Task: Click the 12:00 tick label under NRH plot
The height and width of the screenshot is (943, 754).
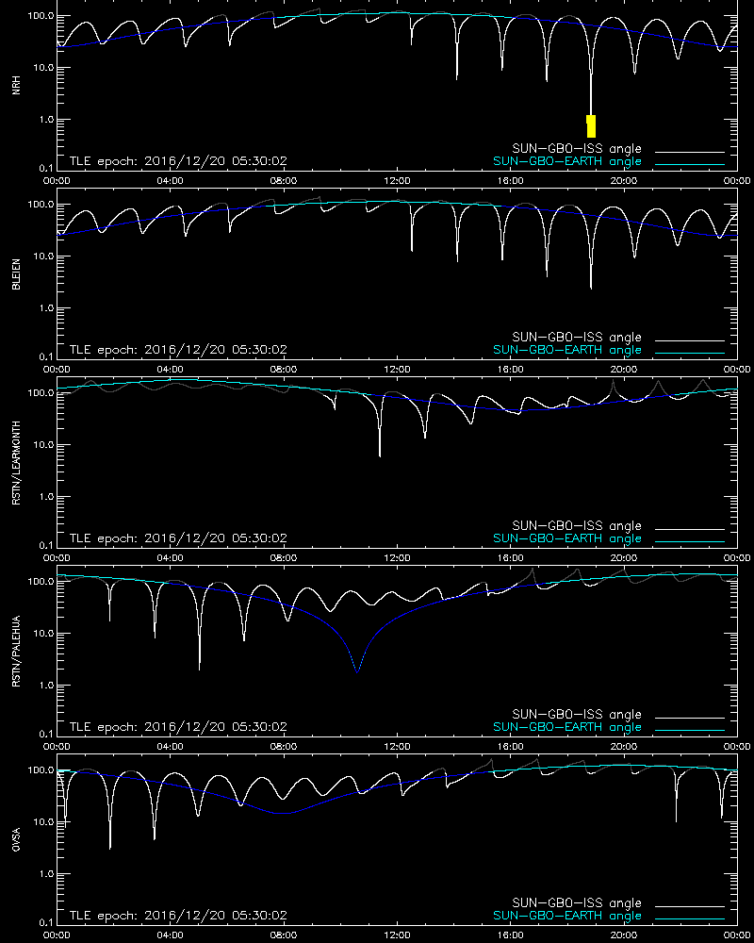Action: 397,180
